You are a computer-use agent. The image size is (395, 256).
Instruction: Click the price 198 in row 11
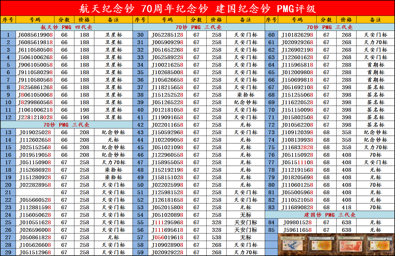click(84, 110)
